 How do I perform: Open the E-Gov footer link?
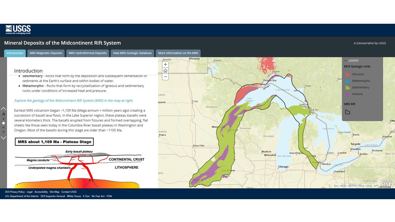pos(86,196)
